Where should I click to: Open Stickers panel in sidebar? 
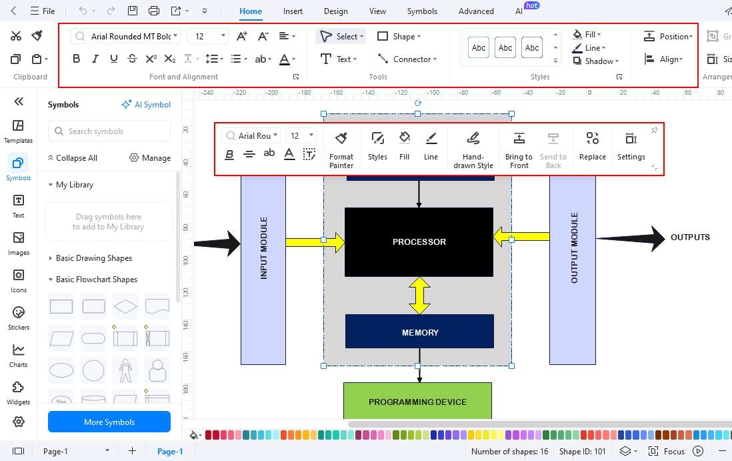tap(18, 318)
